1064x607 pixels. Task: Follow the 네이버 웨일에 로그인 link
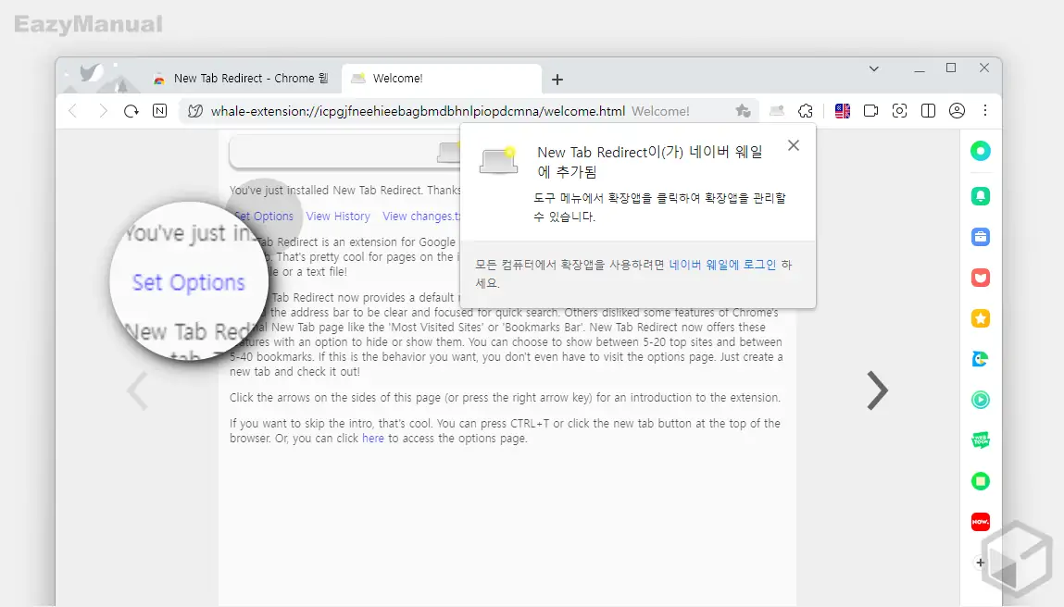[x=722, y=265]
